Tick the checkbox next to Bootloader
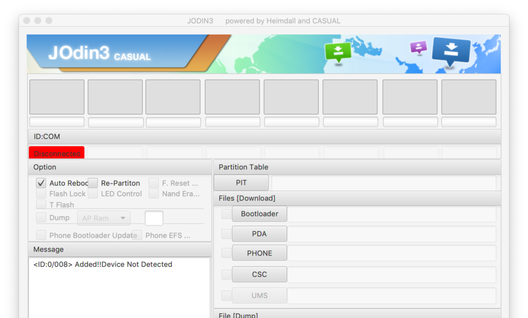The height and width of the screenshot is (318, 528). (x=226, y=214)
